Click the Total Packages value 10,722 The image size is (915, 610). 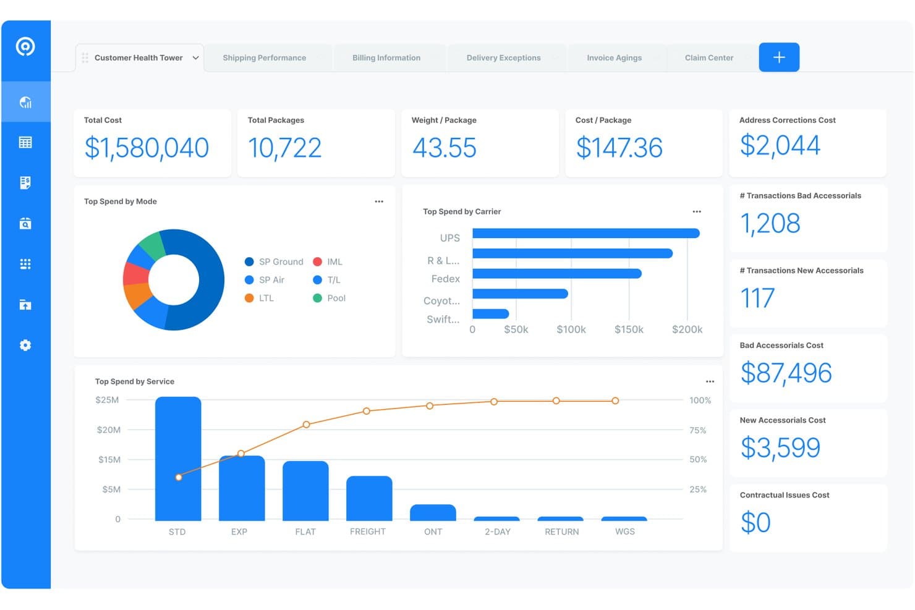(x=284, y=148)
